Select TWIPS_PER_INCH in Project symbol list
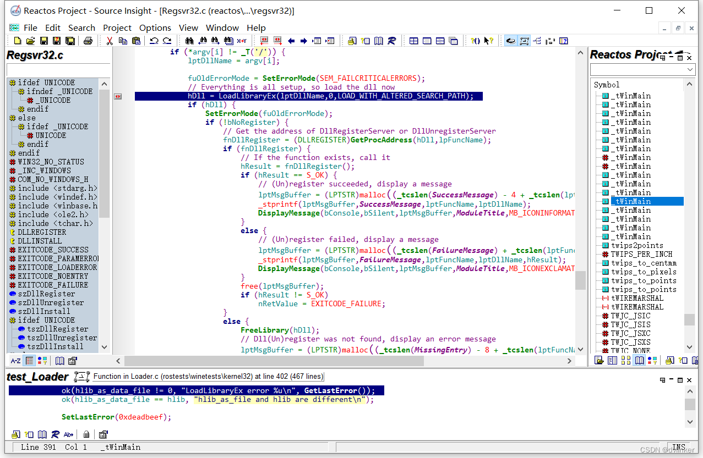This screenshot has width=703, height=458. (641, 254)
